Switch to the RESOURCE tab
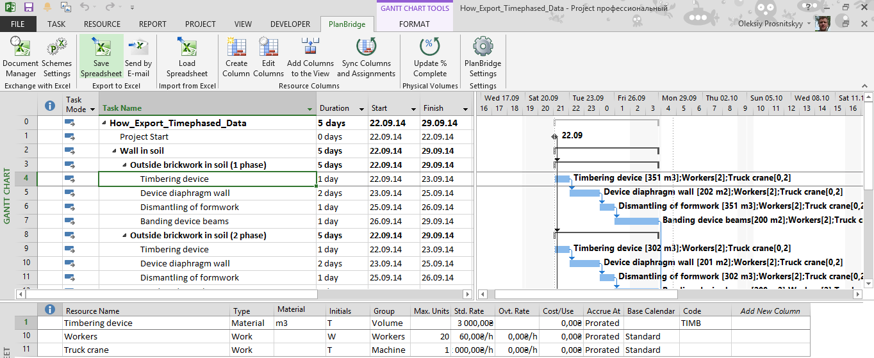Viewport: 874px width, 358px height. [102, 24]
